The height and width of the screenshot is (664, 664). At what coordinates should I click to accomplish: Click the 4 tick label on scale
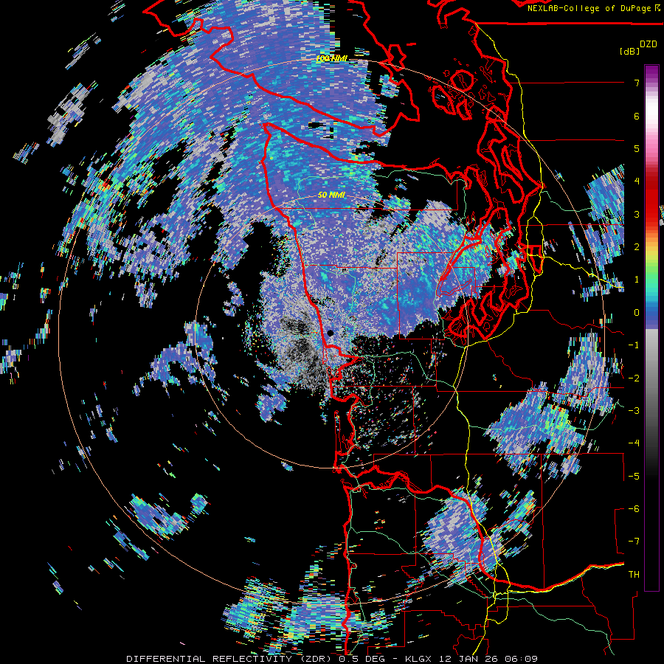(637, 181)
